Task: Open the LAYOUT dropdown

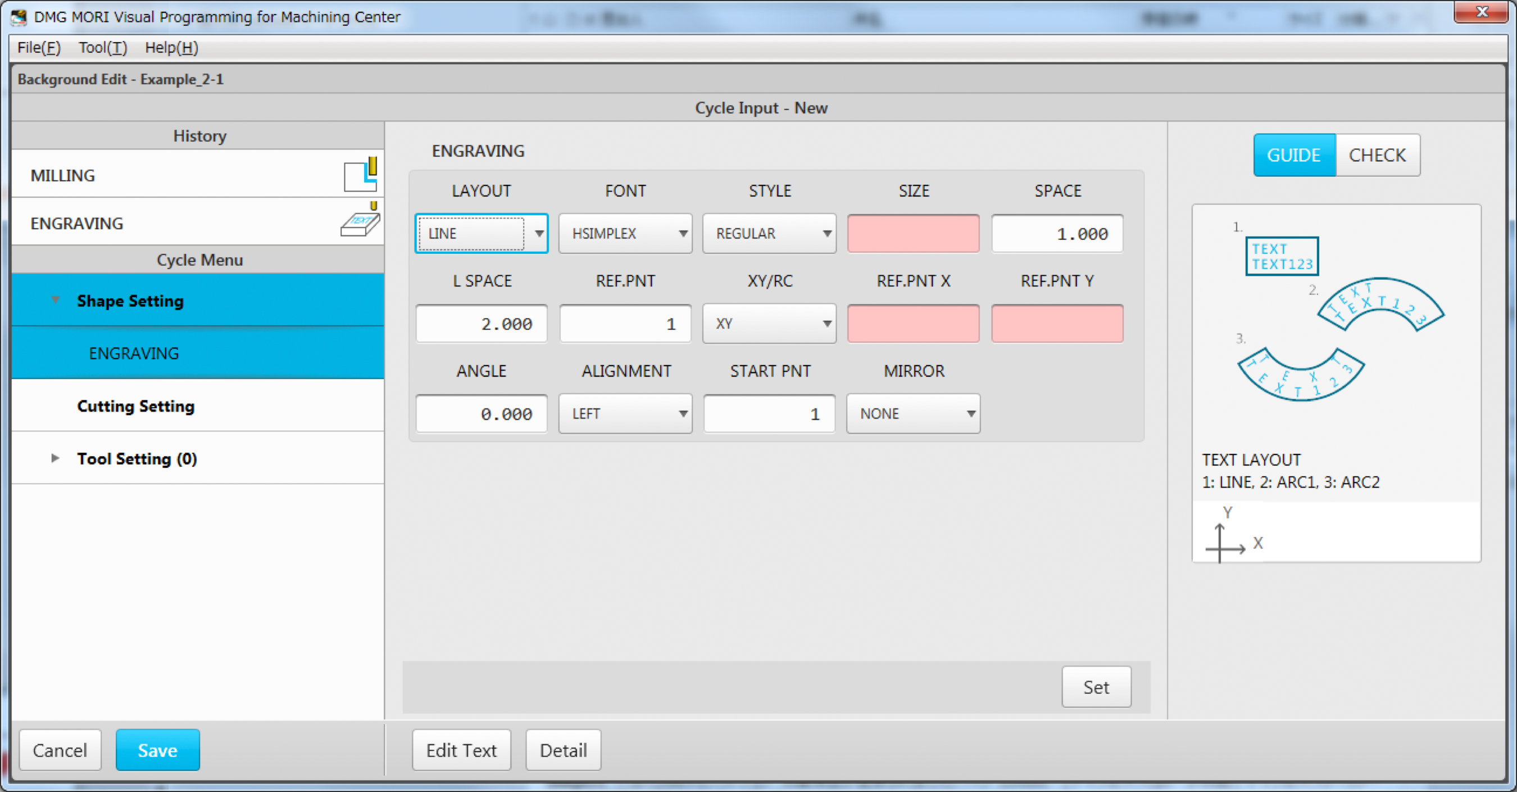Action: (x=481, y=234)
